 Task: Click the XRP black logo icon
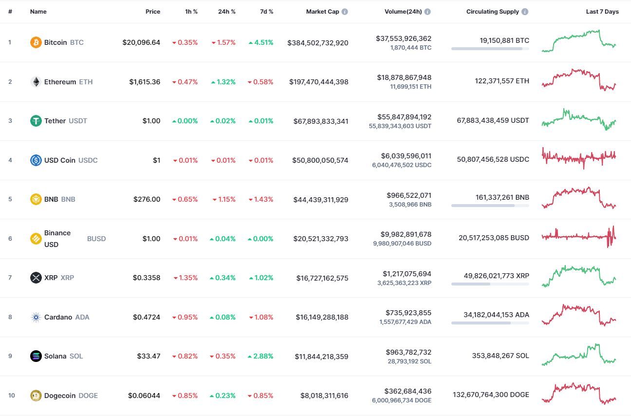36,278
